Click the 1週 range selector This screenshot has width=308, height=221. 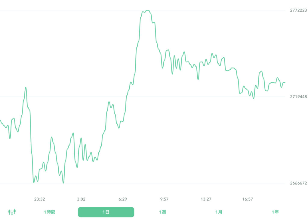pyautogui.click(x=162, y=212)
